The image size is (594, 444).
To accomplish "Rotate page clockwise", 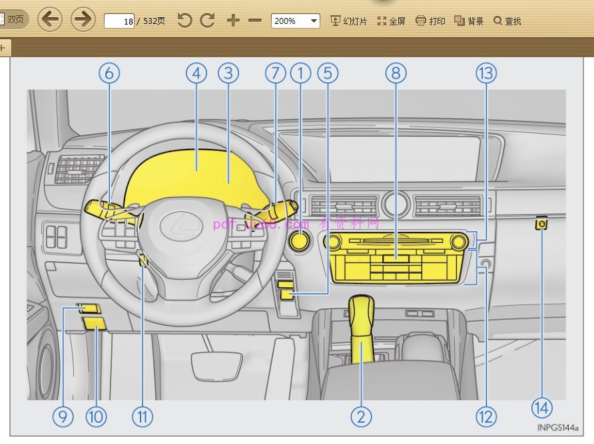I will (x=208, y=21).
